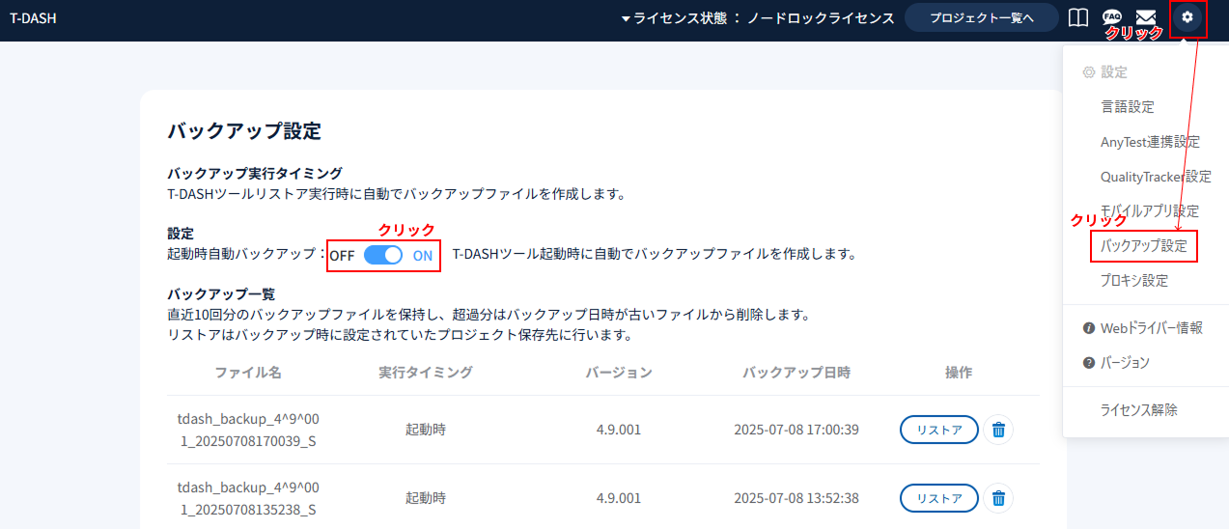Select 言語設定 from settings menu
This screenshot has height=529, width=1229.
[1127, 107]
